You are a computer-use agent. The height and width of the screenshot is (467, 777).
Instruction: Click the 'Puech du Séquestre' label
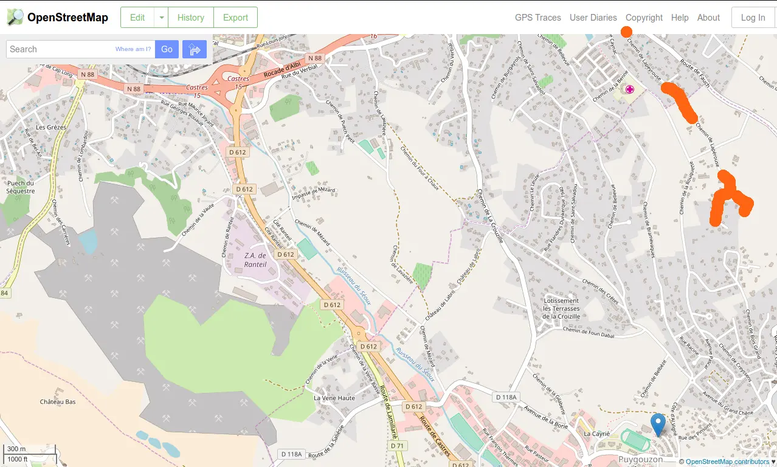[x=21, y=187]
